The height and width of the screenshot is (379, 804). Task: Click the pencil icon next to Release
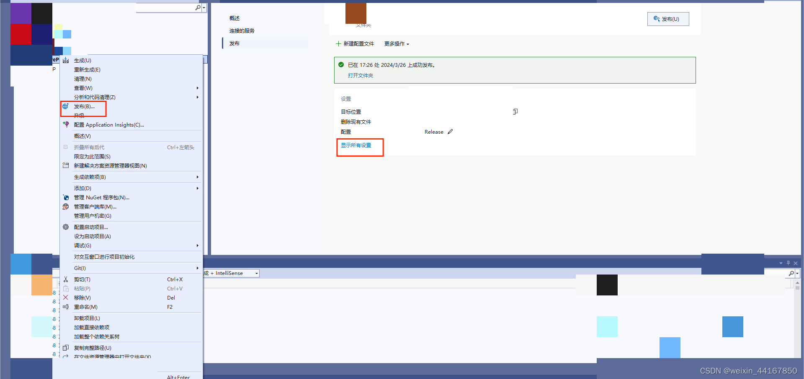(x=451, y=131)
